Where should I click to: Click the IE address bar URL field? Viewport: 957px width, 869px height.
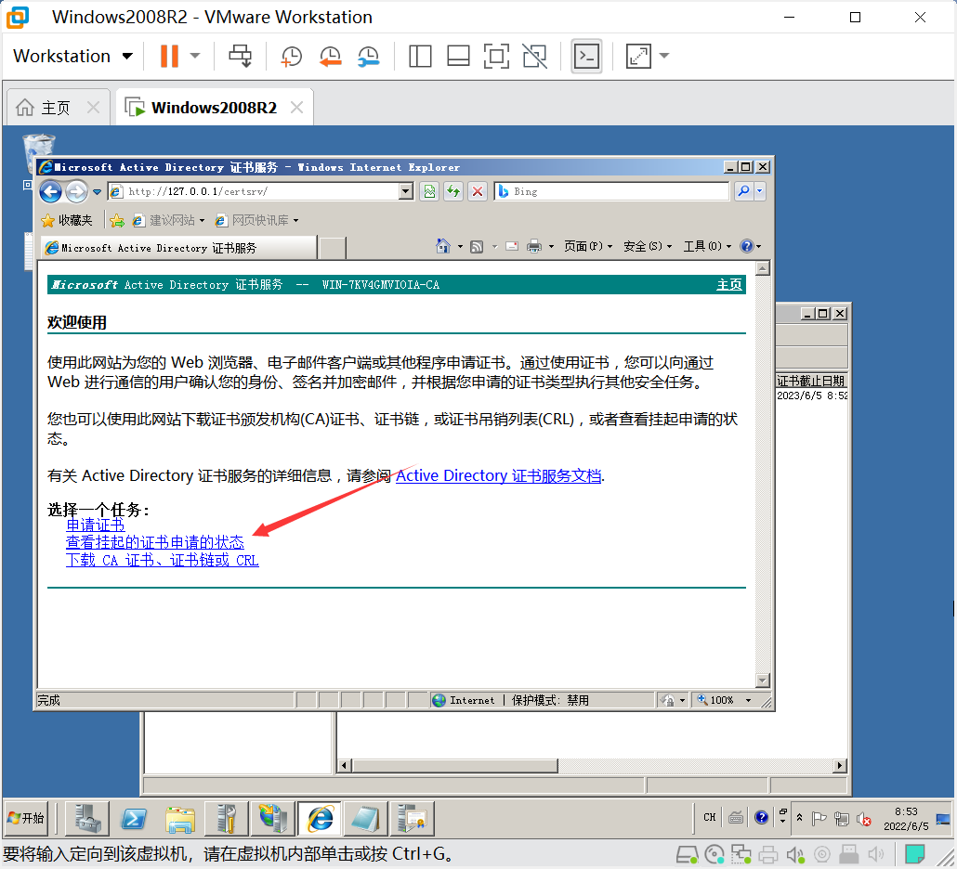(x=262, y=191)
